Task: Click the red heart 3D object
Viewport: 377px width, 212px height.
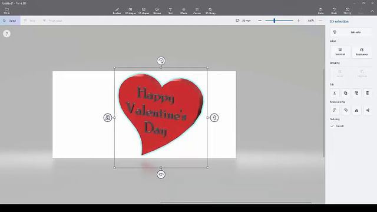Action: point(161,113)
